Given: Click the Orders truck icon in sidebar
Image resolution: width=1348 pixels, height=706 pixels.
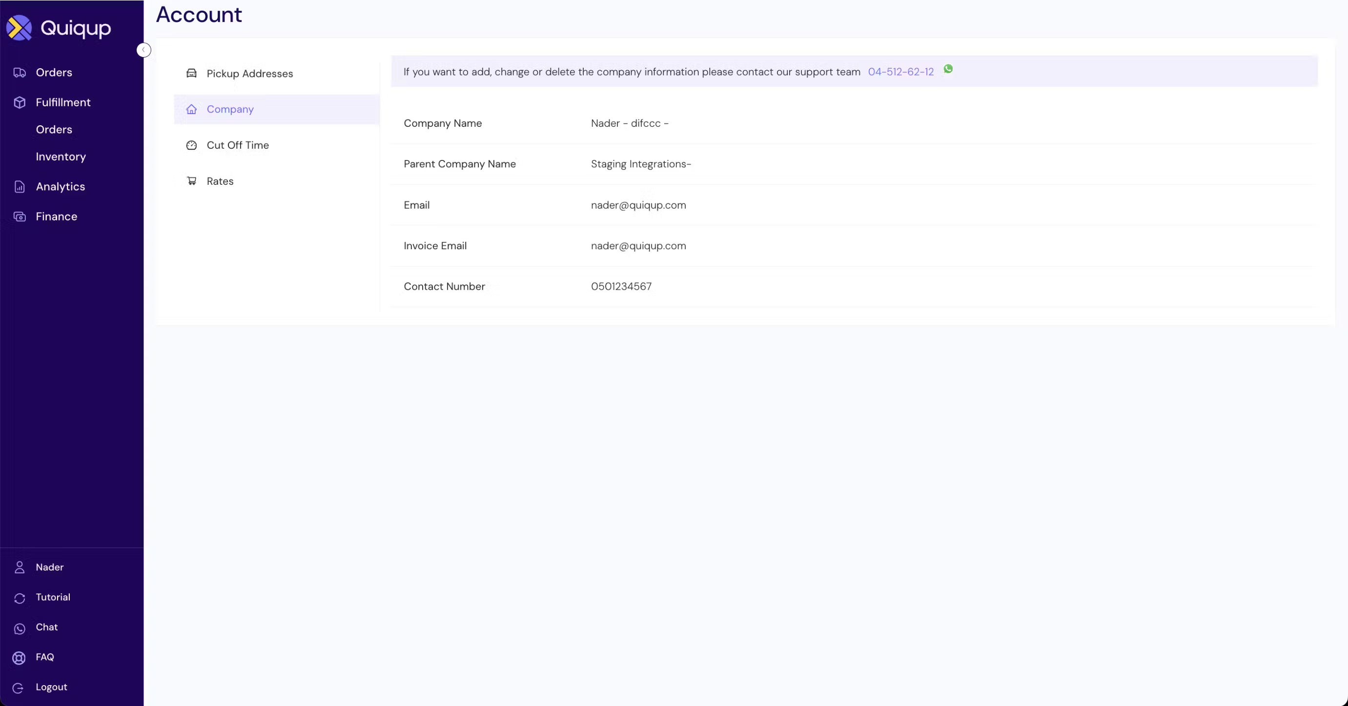Looking at the screenshot, I should point(20,73).
